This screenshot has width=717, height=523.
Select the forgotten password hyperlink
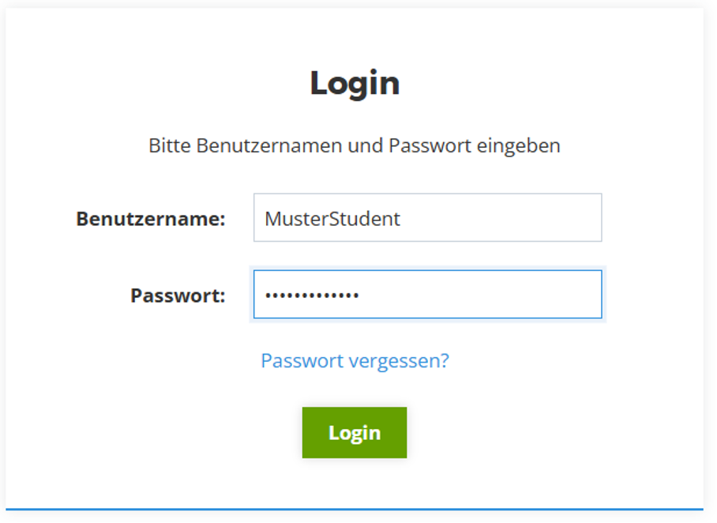click(355, 361)
